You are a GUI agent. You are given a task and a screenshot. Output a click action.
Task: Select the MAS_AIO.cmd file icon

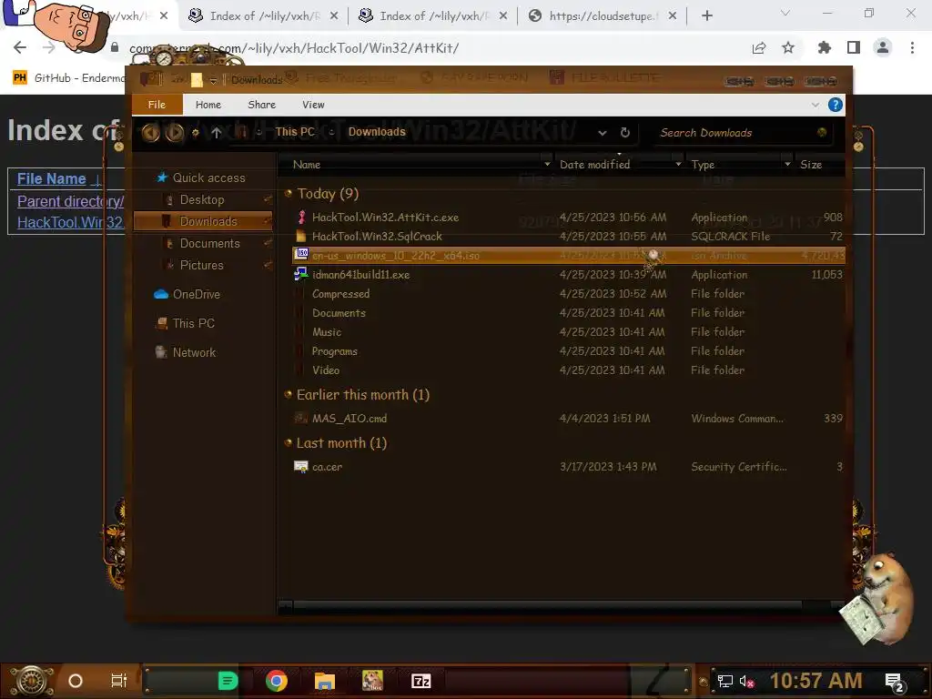[x=301, y=419]
